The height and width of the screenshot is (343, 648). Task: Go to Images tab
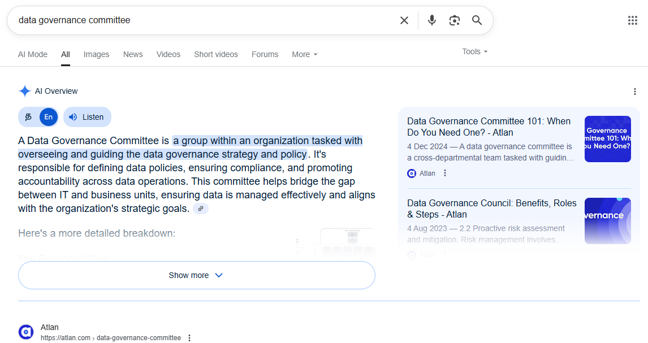(96, 54)
